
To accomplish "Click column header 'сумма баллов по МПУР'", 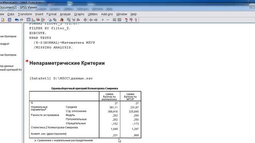I will (130, 97).
